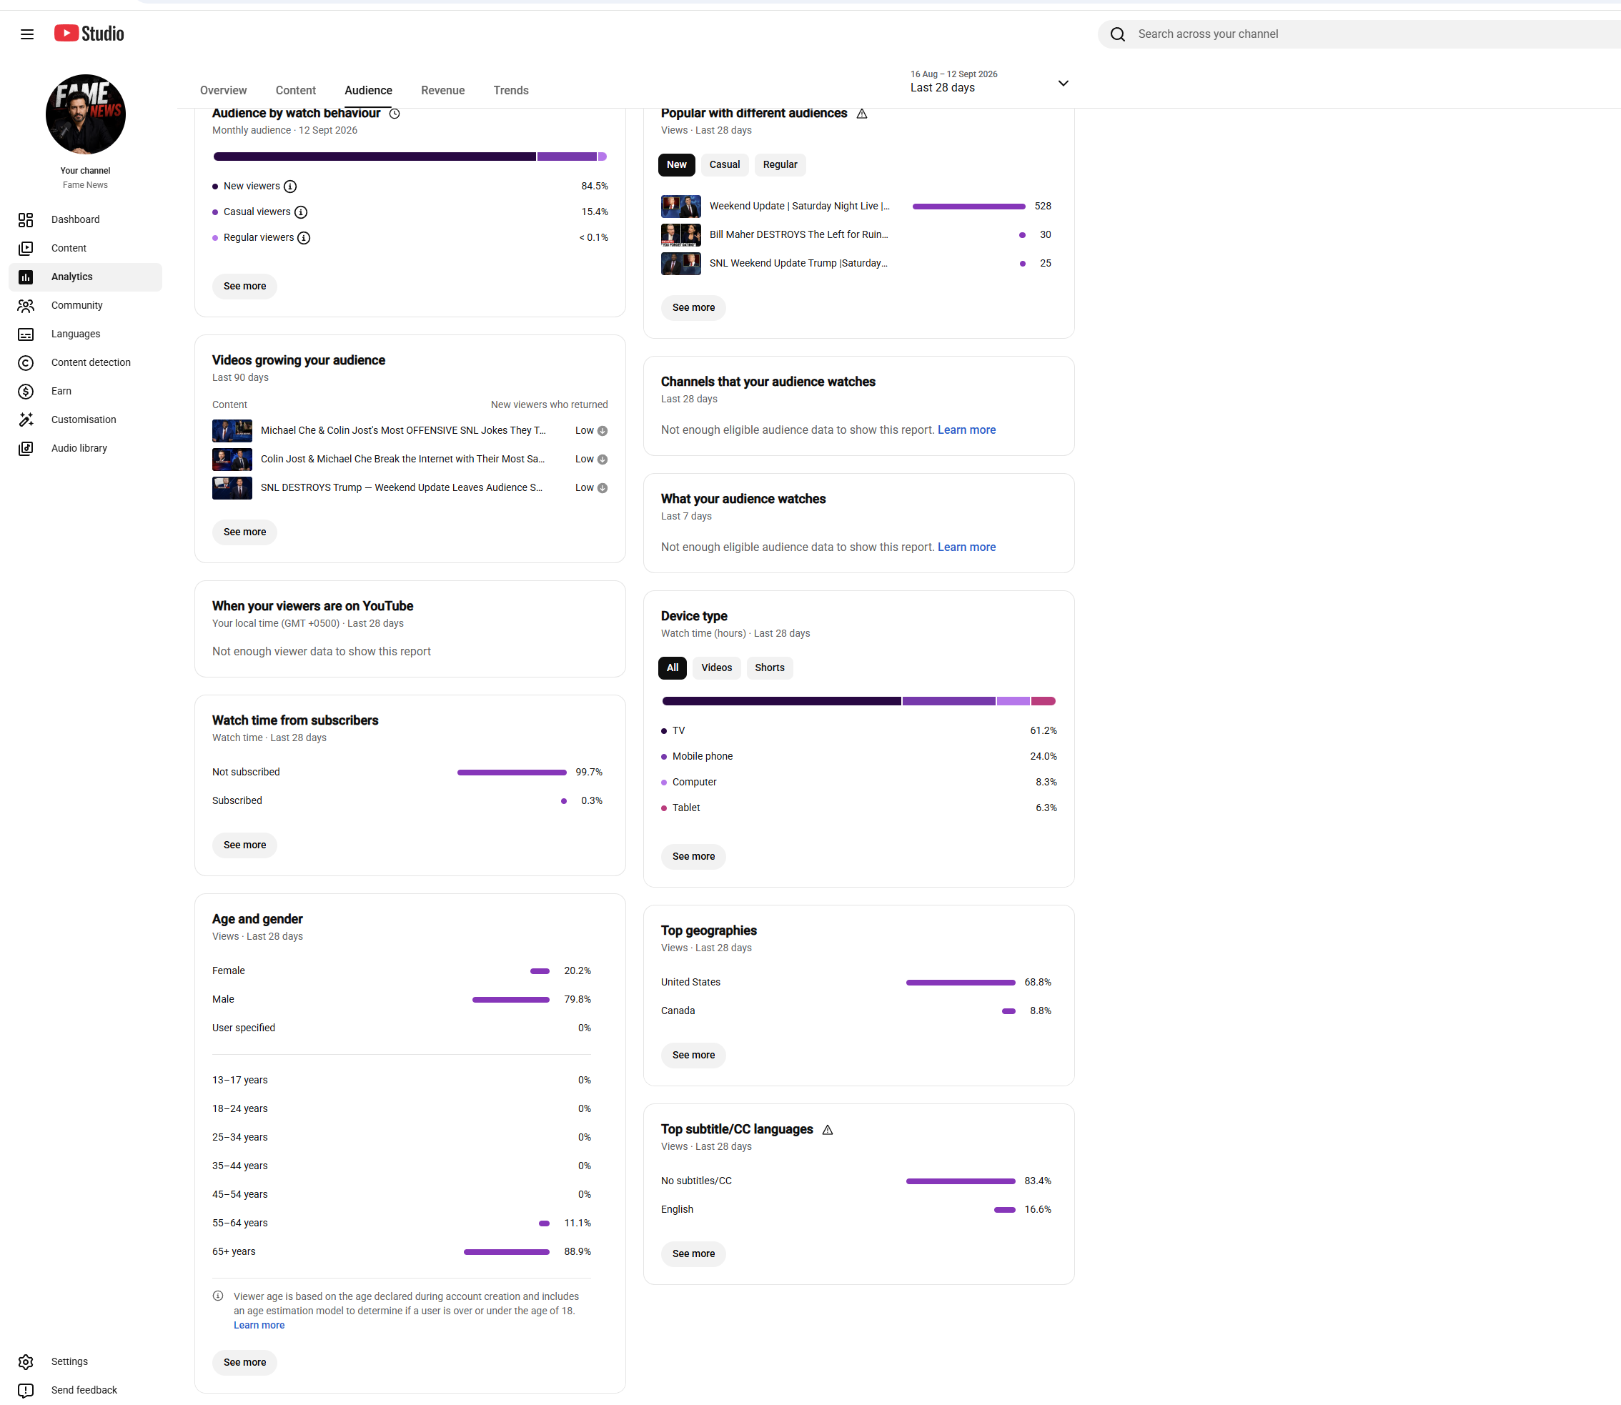Open the Earn section

86,391
